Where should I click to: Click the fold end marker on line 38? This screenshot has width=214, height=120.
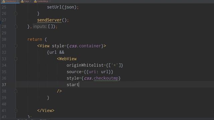[x=16, y=91]
